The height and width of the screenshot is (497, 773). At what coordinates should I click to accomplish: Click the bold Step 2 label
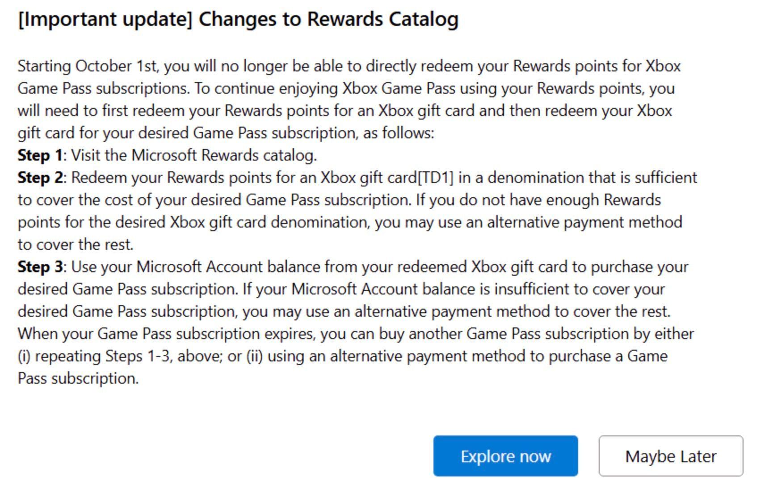pyautogui.click(x=40, y=178)
